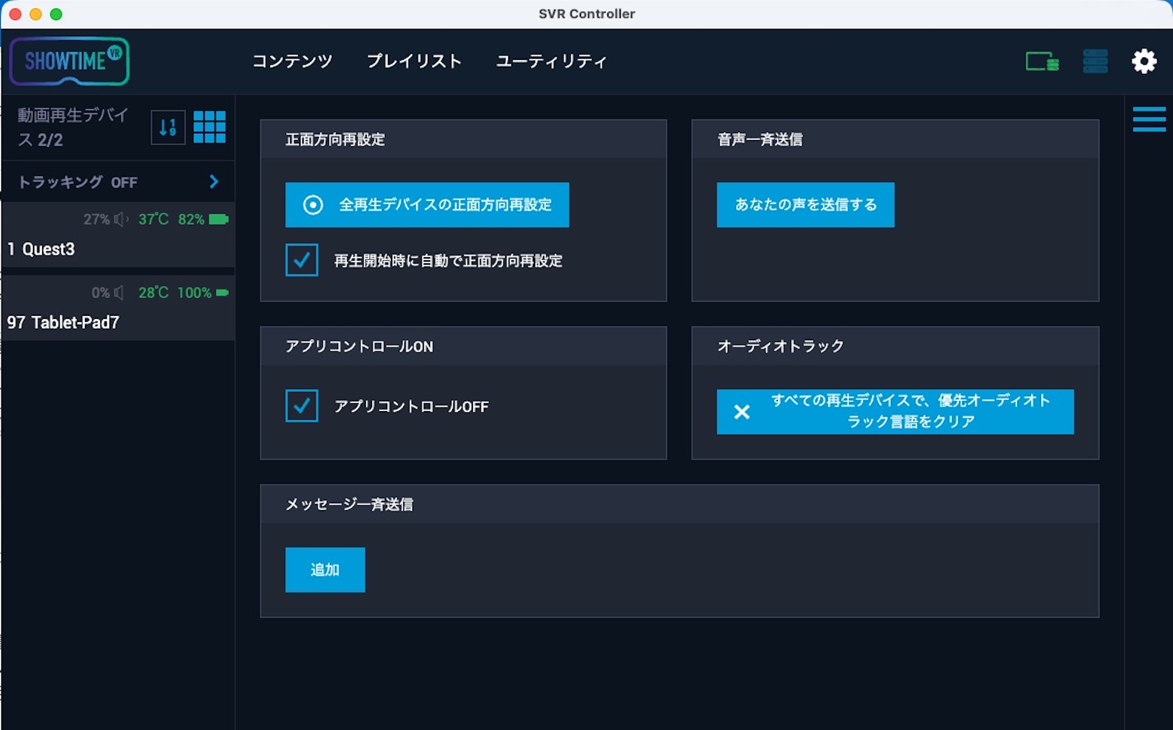Click Tablet-Pad7 0% volume value
The width and height of the screenshot is (1173, 730).
(x=101, y=293)
